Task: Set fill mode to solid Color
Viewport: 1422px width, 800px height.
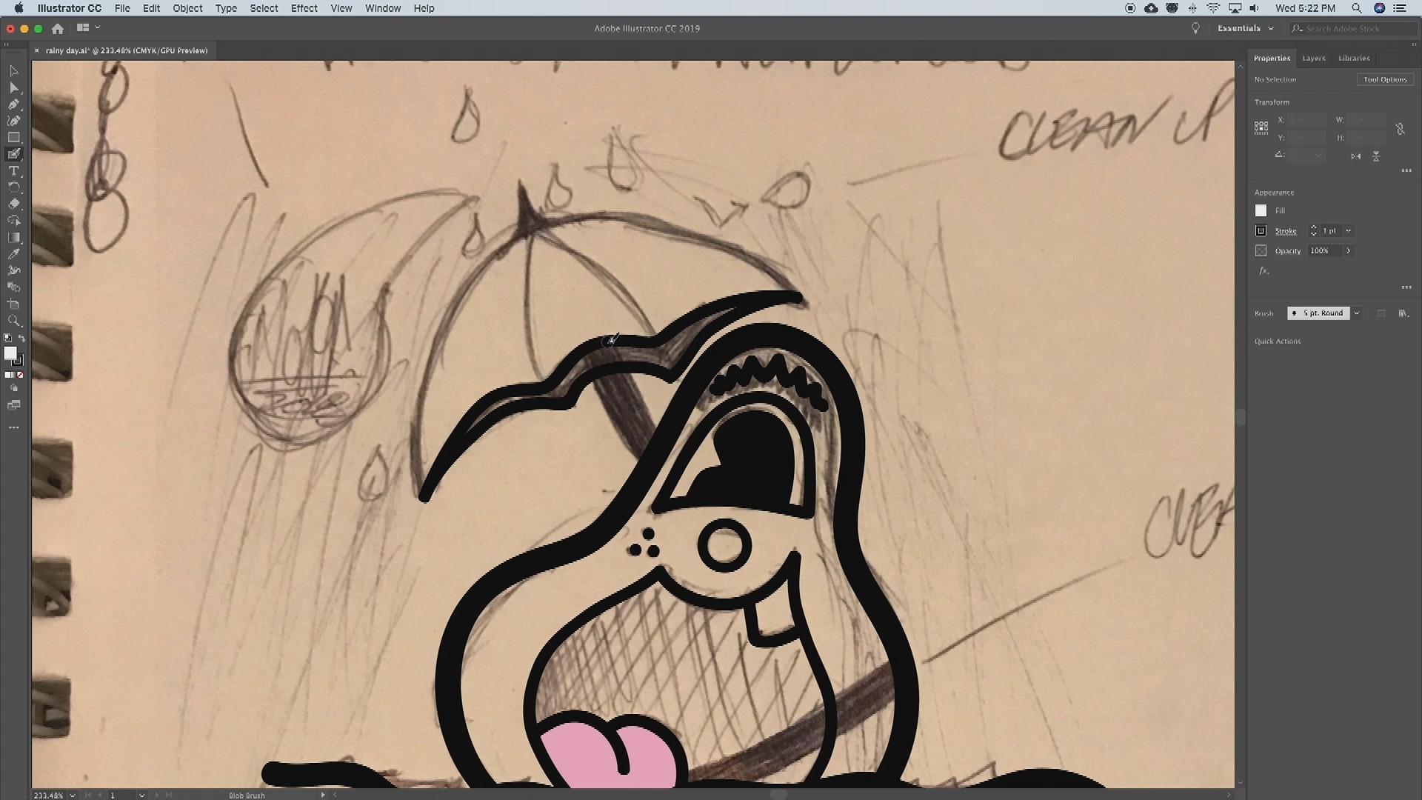Action: point(7,375)
